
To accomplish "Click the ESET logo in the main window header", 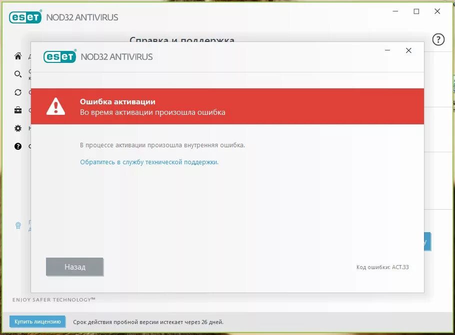I will pyautogui.click(x=25, y=17).
